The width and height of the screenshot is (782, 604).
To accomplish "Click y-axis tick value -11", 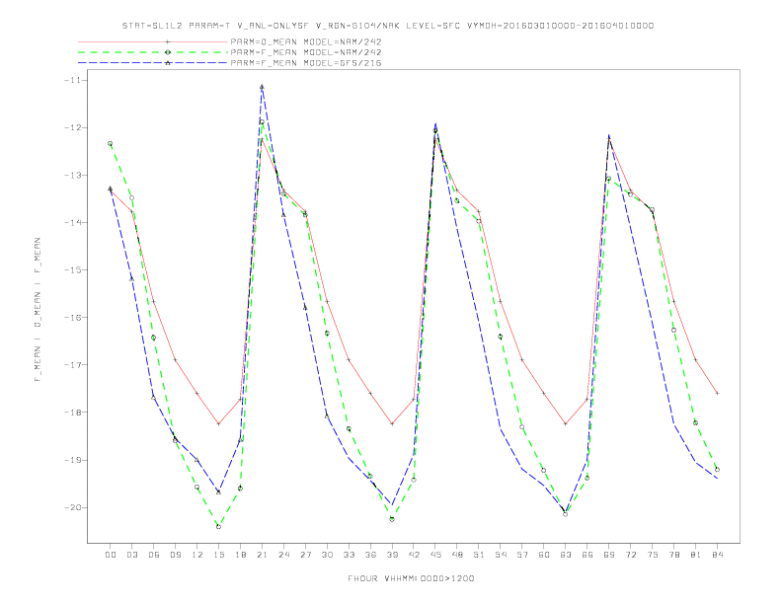I will [73, 80].
